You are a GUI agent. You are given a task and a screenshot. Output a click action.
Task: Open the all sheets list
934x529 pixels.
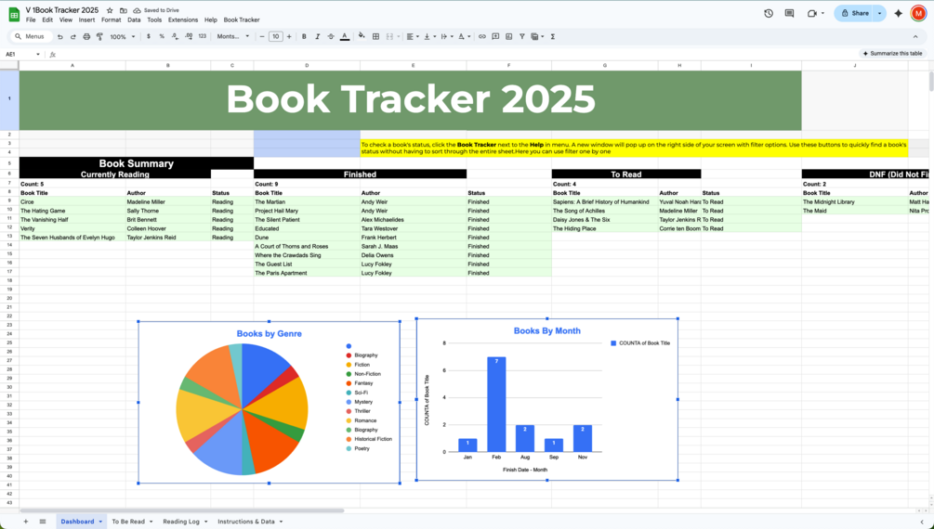tap(43, 522)
